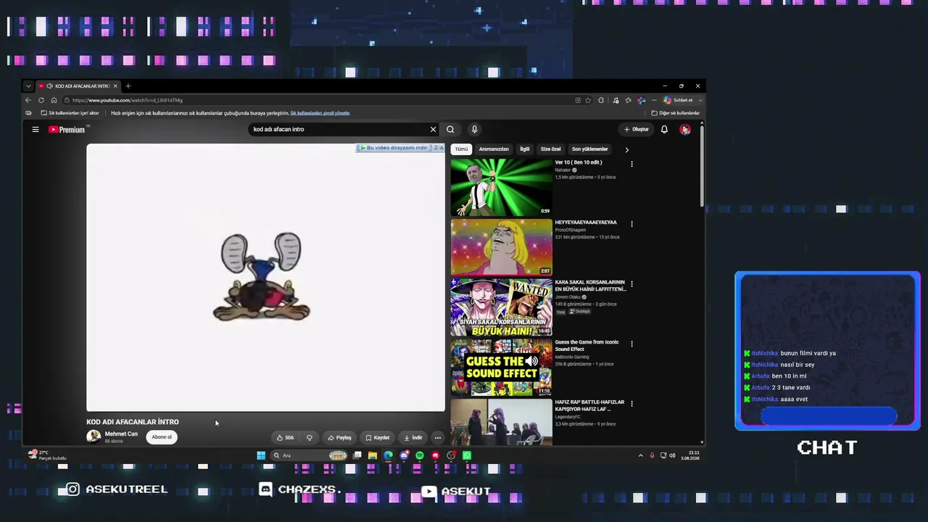Select the Tümü filter chip
This screenshot has height=522, width=928.
[x=461, y=149]
